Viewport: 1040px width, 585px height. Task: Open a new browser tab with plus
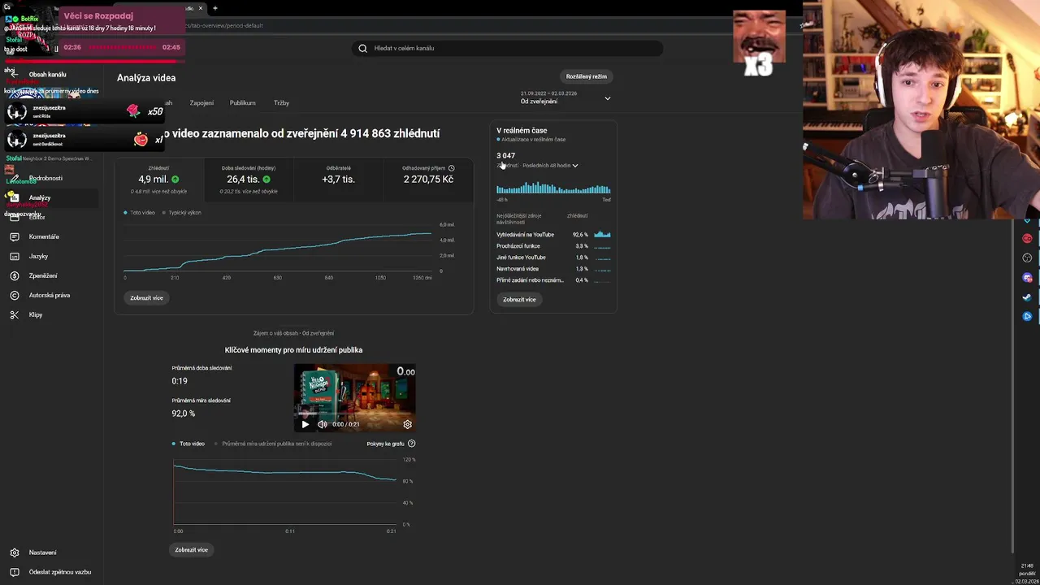click(215, 8)
